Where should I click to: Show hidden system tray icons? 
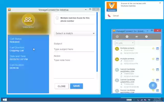(x=134, y=100)
